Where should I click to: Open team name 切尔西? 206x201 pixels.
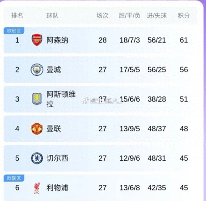[57, 158]
